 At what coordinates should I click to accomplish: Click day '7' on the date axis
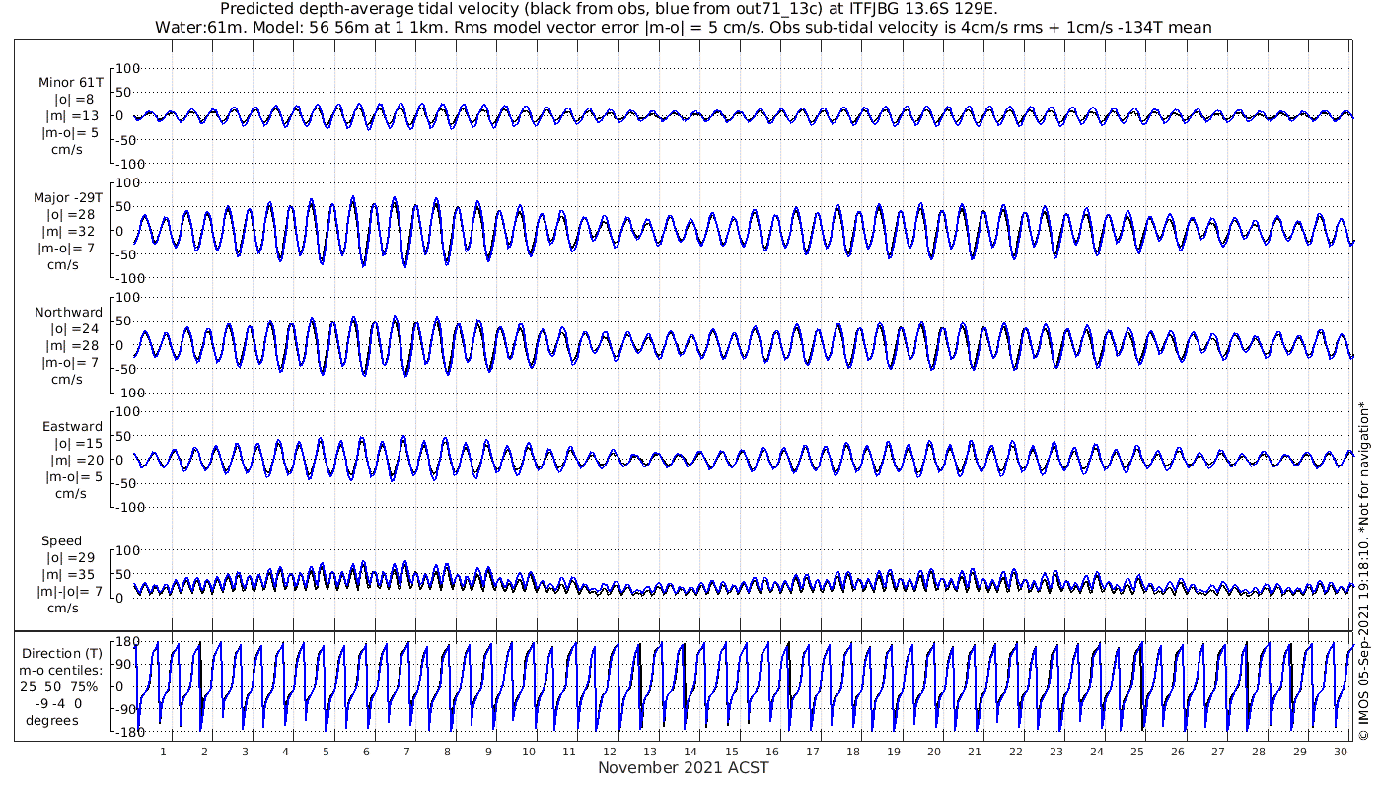pos(407,752)
